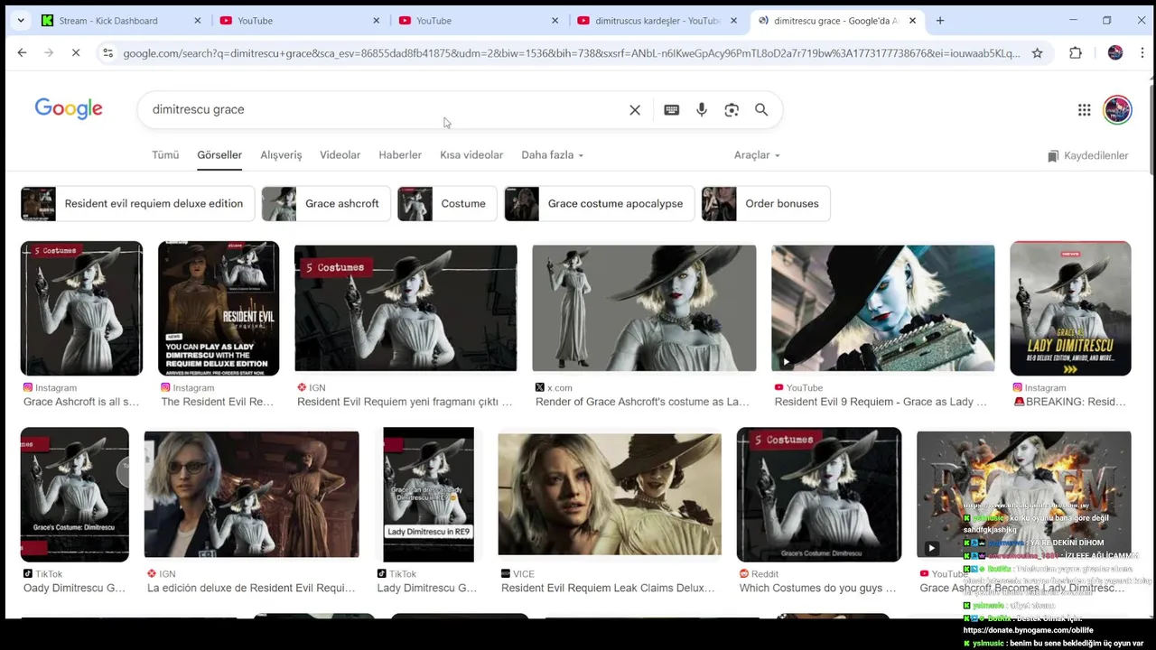This screenshot has height=650, width=1156.
Task: Open a new browser tab
Action: pos(940,20)
